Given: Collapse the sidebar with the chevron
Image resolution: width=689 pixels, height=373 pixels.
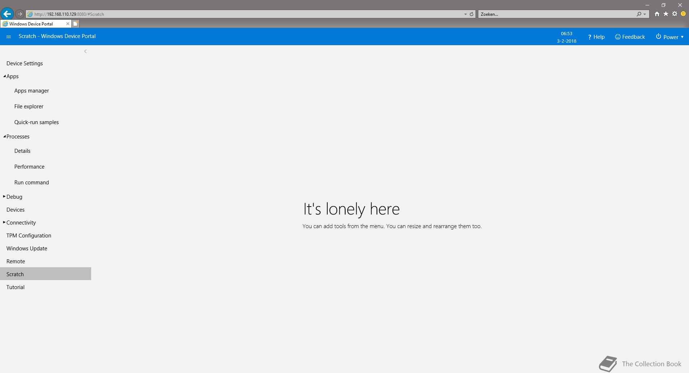Looking at the screenshot, I should pos(85,51).
